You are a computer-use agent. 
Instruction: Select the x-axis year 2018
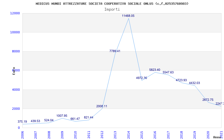click(x=181, y=135)
